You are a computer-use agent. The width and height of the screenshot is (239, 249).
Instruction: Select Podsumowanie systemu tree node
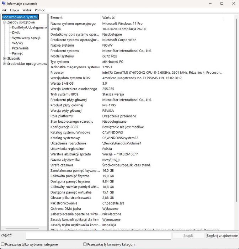[x=20, y=17]
